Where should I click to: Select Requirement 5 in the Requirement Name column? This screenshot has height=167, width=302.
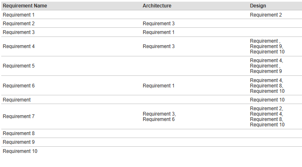tap(19, 66)
